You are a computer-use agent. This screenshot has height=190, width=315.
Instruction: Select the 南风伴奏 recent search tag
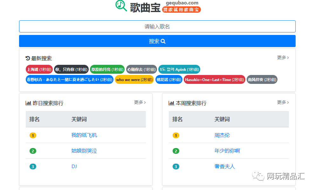coord(262,79)
